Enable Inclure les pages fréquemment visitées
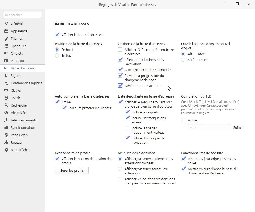This screenshot has width=255, height=212. [127, 128]
